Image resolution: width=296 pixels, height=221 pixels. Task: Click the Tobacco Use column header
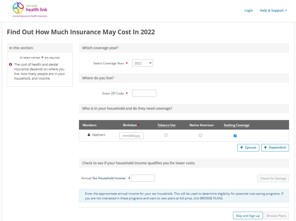pos(166,125)
